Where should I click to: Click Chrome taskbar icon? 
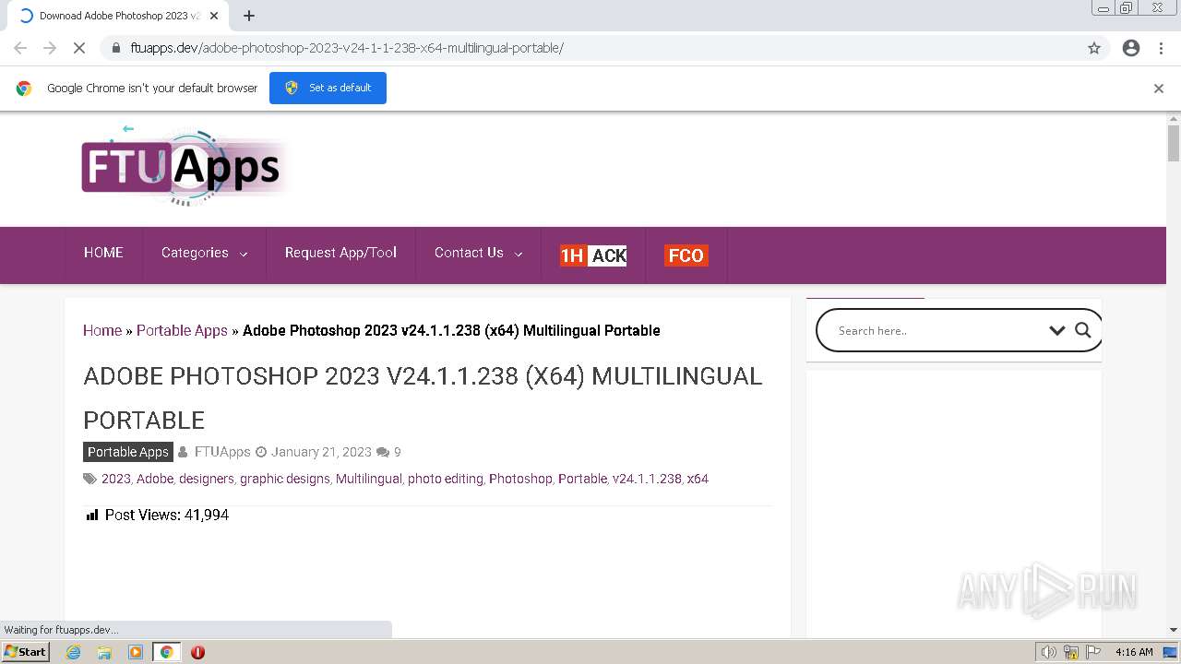(x=166, y=652)
